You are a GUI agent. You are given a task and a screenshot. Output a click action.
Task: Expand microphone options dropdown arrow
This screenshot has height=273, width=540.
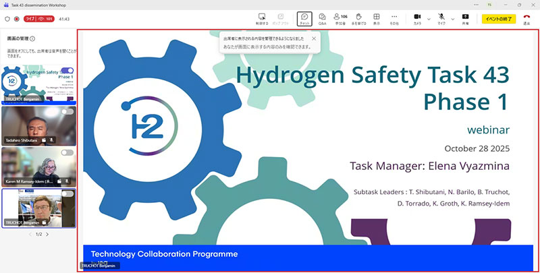pyautogui.click(x=453, y=18)
